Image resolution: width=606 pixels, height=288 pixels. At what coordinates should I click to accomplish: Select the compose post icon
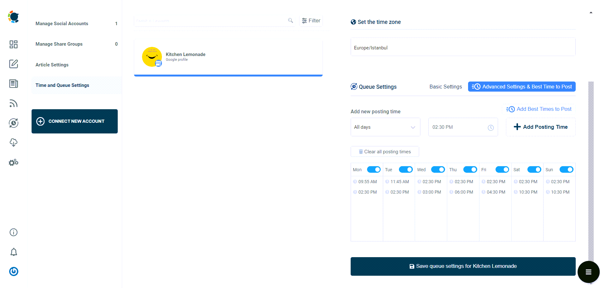pos(13,64)
